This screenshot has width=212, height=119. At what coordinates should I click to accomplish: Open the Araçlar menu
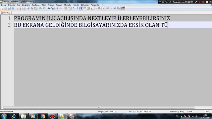[59, 5]
